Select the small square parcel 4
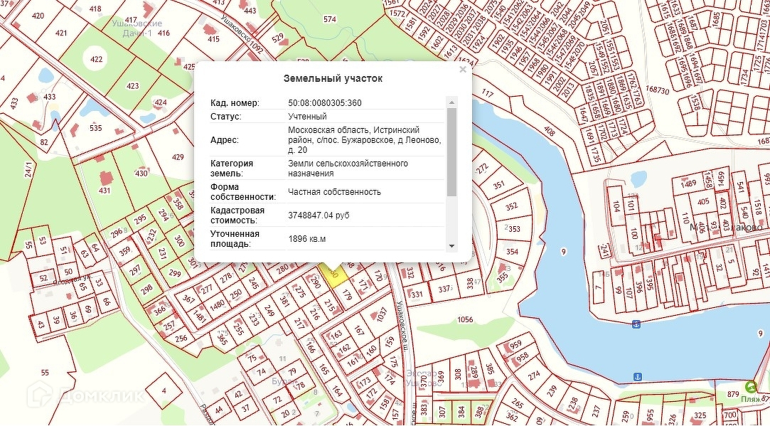This screenshot has width=770, height=426. pyautogui.click(x=164, y=390)
